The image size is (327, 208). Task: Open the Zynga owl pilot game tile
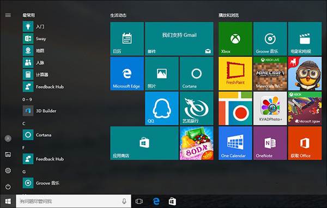pyautogui.click(x=305, y=74)
